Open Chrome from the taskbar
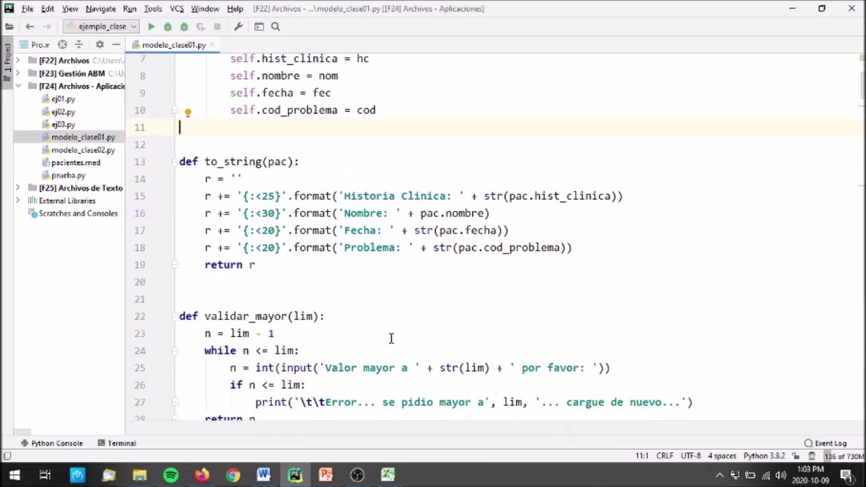 (x=233, y=475)
